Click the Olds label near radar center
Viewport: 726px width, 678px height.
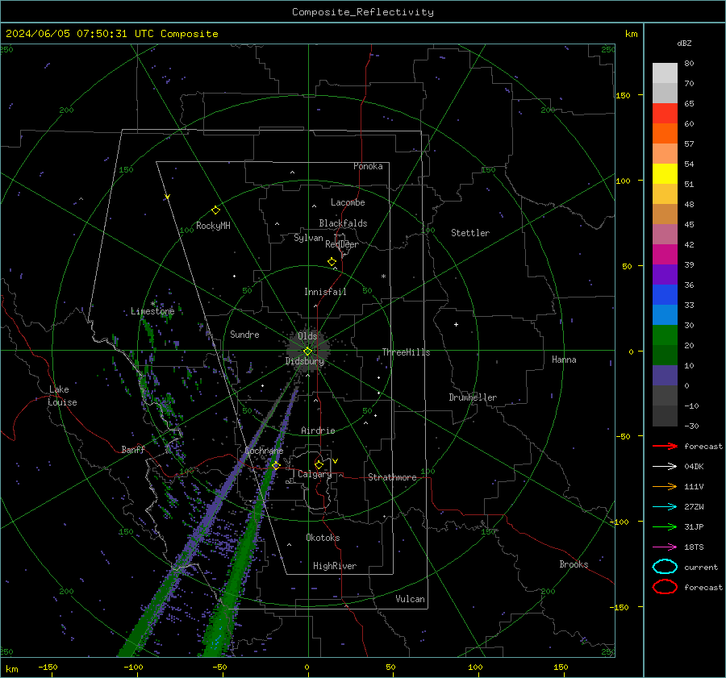(x=307, y=335)
